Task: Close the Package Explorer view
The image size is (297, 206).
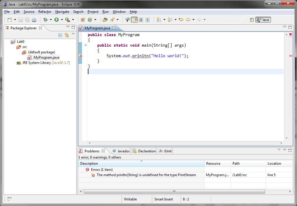Action: tap(40, 28)
